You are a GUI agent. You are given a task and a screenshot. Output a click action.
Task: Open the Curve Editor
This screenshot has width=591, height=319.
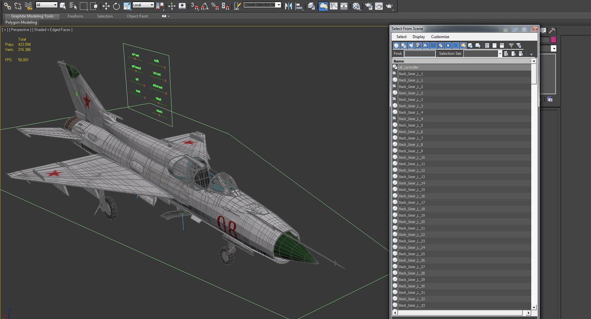[x=333, y=6]
